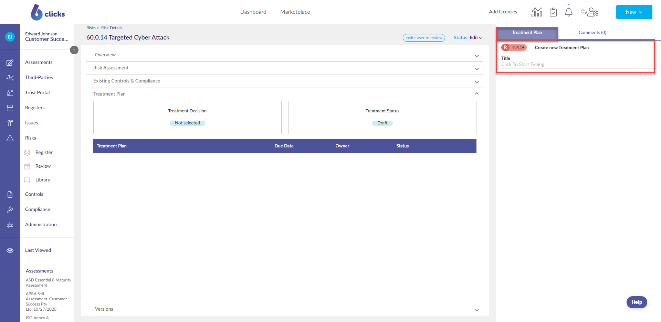Image resolution: width=661 pixels, height=322 pixels.
Task: Open the tasks clipboard icon
Action: point(553,12)
